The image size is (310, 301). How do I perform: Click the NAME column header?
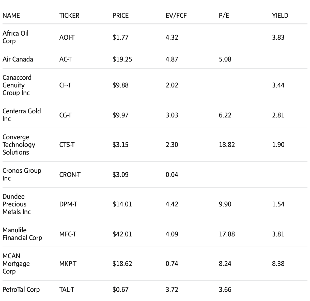click(x=11, y=16)
